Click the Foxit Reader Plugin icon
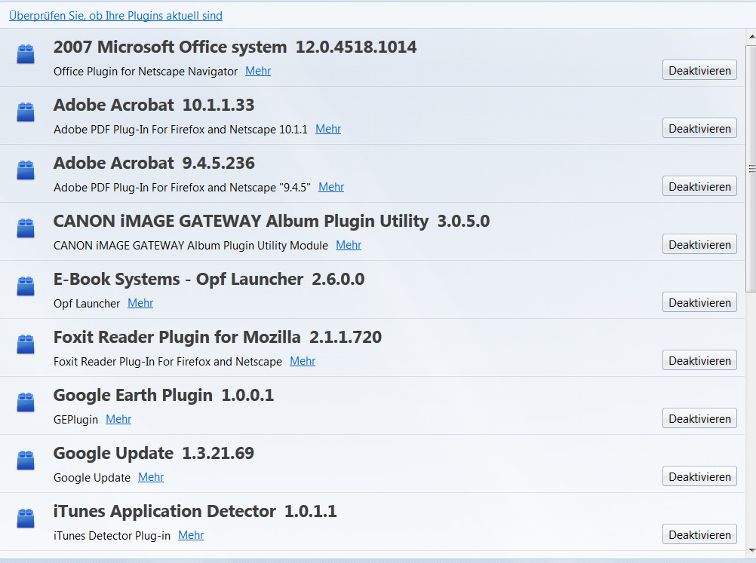 pos(26,344)
